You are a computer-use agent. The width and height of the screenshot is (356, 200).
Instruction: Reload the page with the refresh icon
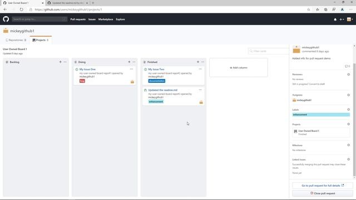(21, 9)
